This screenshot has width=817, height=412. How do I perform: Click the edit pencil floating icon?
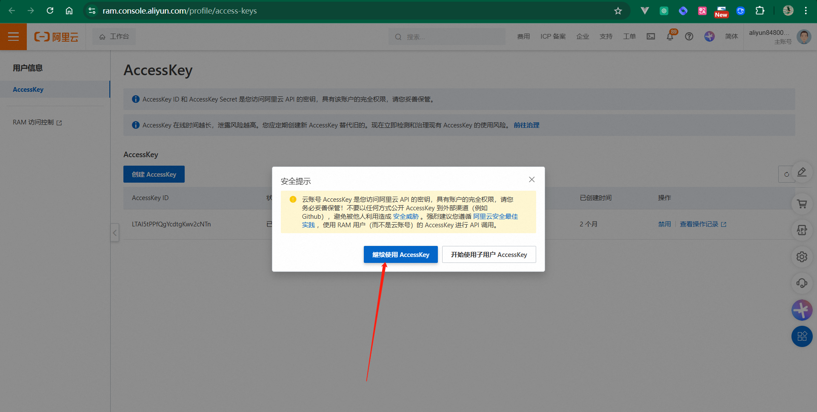pos(802,172)
